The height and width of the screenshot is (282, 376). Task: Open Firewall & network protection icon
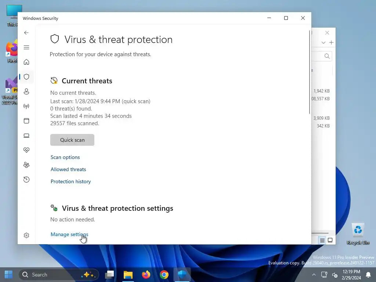(26, 106)
